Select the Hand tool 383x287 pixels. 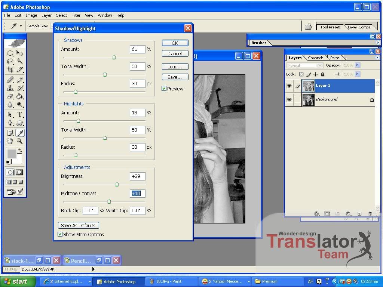click(x=10, y=141)
